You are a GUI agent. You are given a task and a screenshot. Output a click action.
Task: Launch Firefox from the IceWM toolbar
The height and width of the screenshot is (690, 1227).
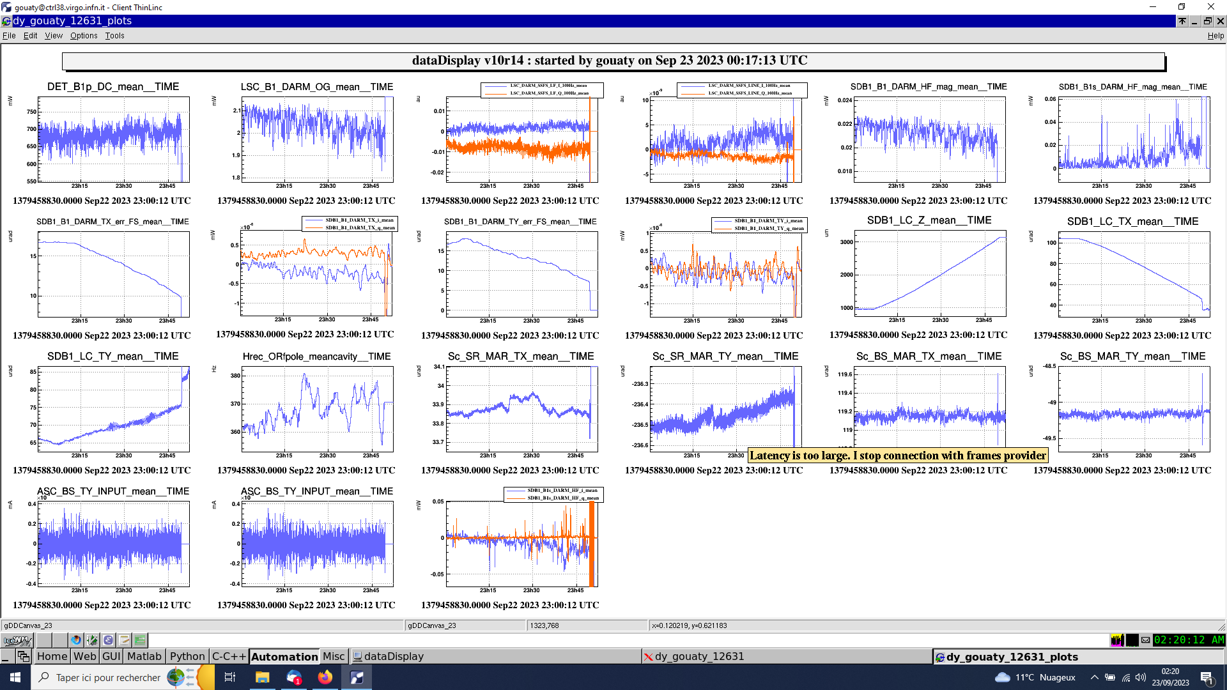(76, 640)
